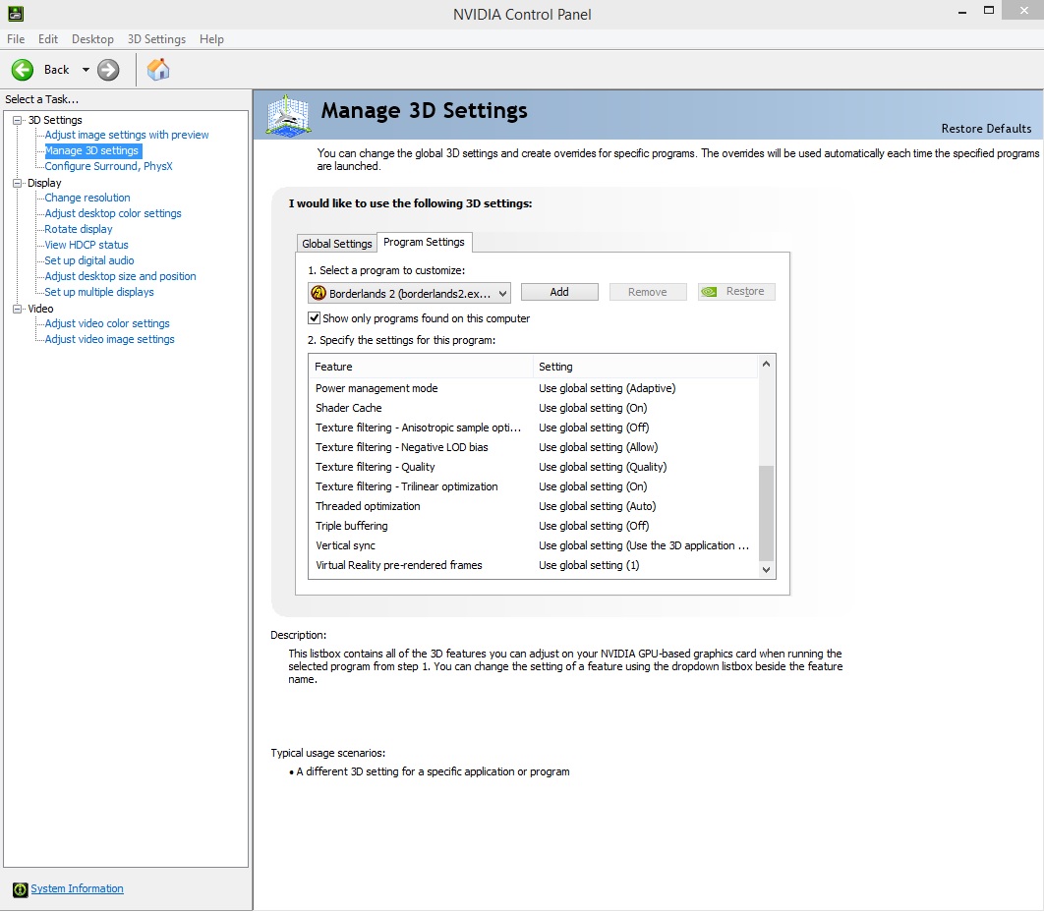Open the Back history dropdown arrow
The image size is (1044, 912).
86,70
